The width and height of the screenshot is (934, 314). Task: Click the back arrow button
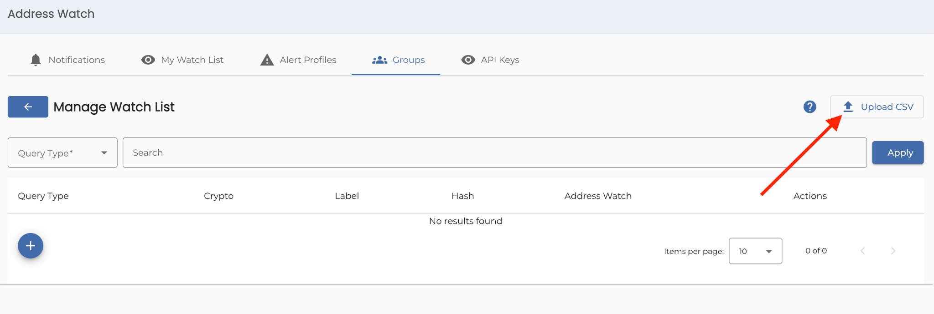(x=28, y=107)
